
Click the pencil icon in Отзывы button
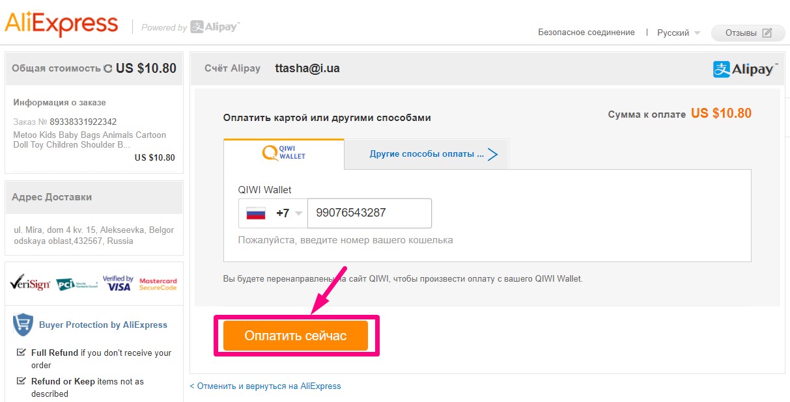767,33
